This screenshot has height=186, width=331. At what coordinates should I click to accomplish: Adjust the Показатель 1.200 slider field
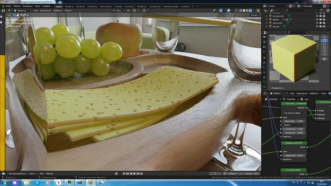[294, 129]
